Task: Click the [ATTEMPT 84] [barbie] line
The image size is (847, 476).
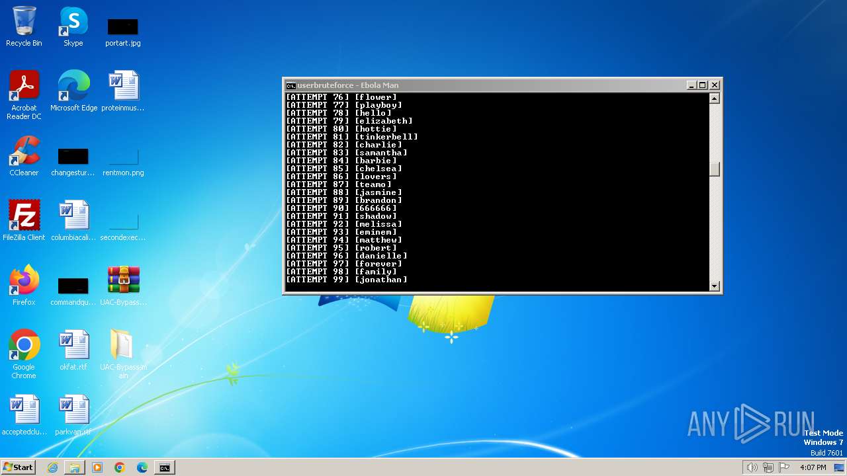Action: (x=341, y=161)
